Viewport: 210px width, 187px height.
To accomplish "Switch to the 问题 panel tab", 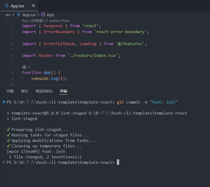I will point(10,91).
